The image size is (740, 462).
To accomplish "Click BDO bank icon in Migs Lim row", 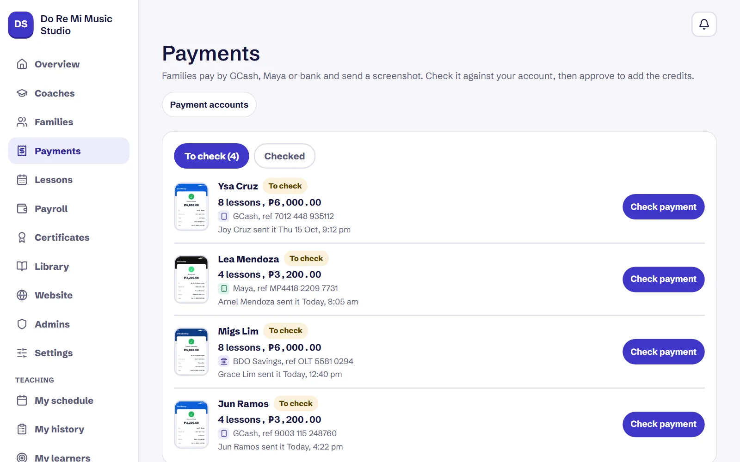I will click(224, 361).
